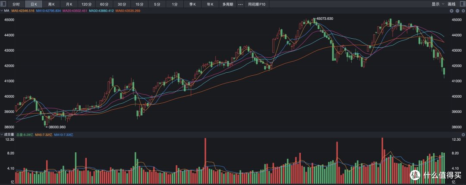Switch to 1分 period
Screen dimensions: 466x185
click(x=175, y=4)
